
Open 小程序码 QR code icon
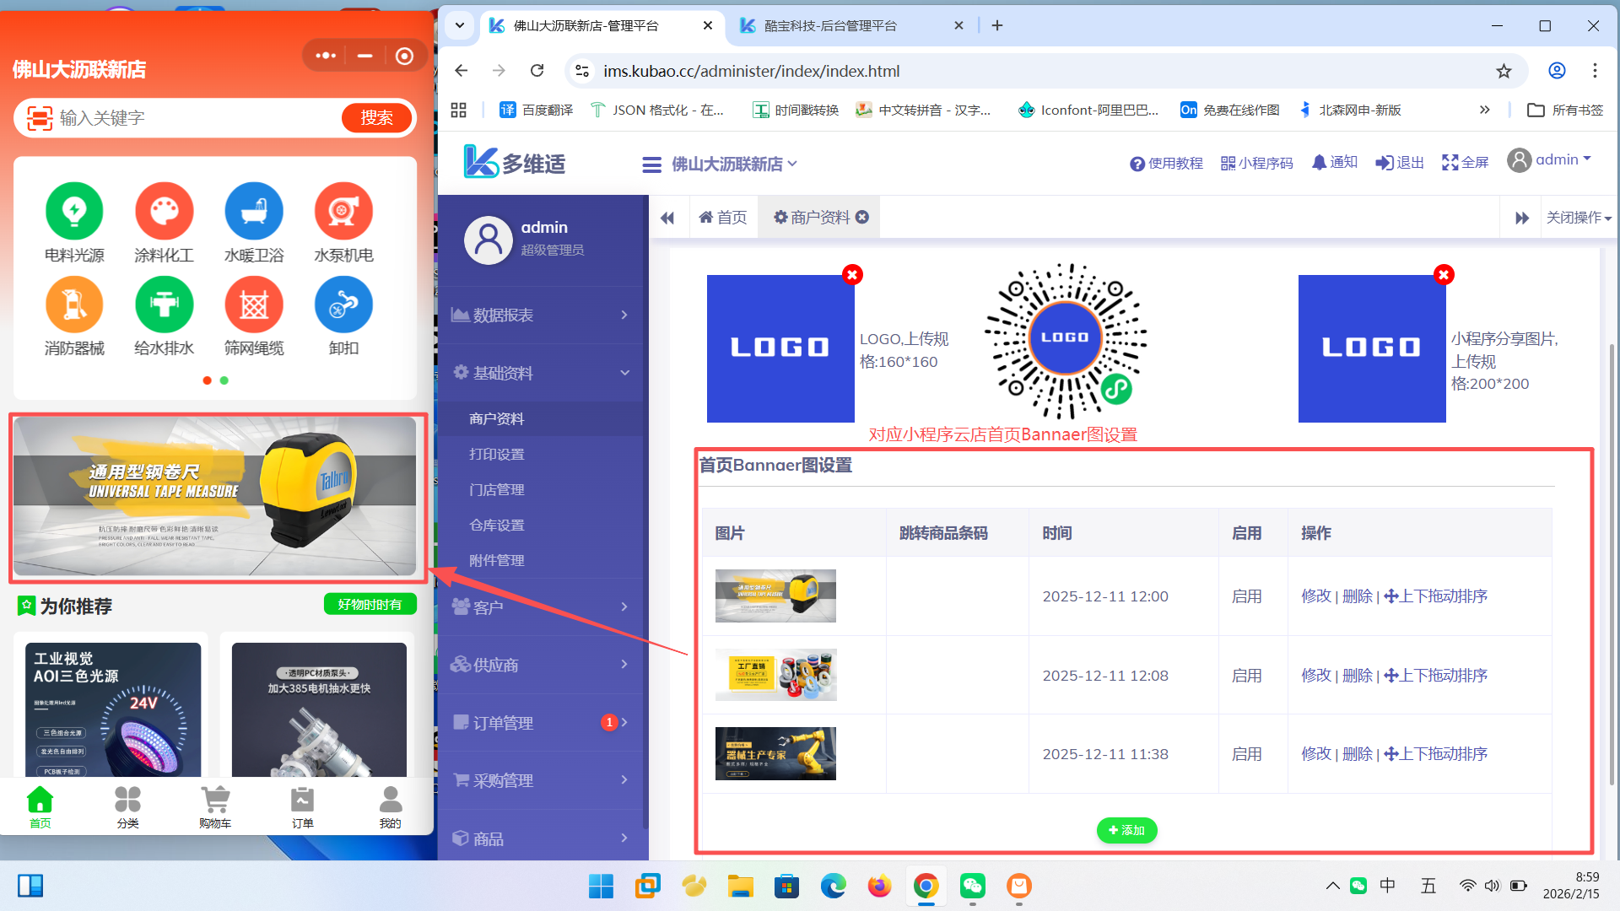(1228, 163)
